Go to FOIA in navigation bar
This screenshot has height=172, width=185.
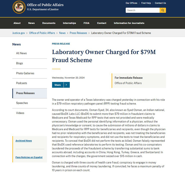point(86,23)
